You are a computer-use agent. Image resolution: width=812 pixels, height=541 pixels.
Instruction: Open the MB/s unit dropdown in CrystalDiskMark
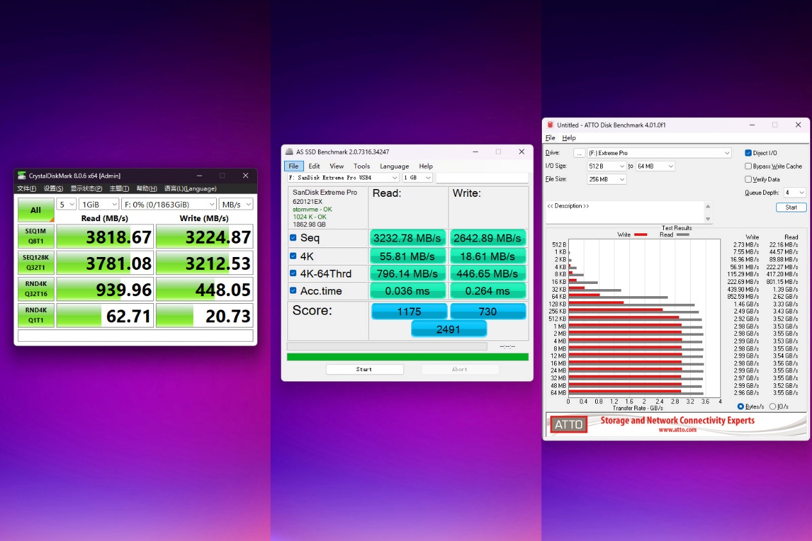(x=236, y=204)
